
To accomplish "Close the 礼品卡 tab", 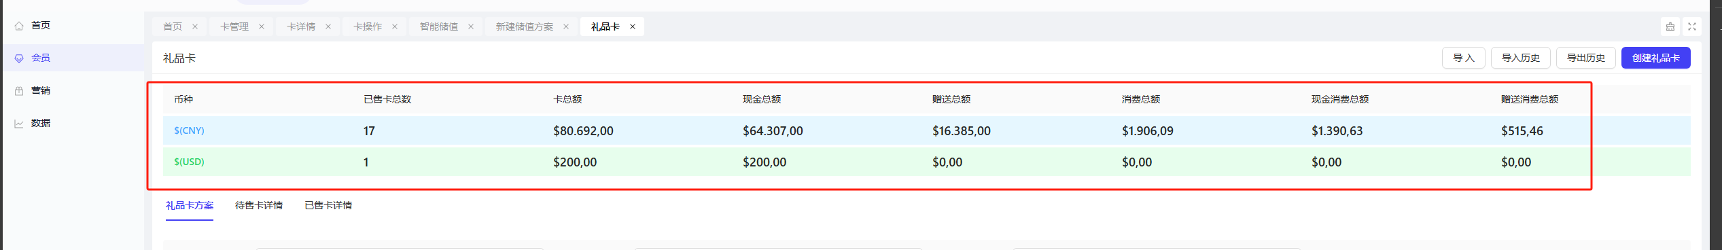I will point(633,26).
